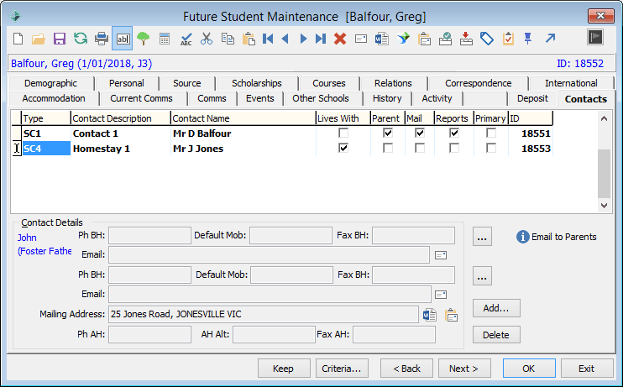Click Email to Parents
This screenshot has height=387, width=623.
tap(557, 237)
